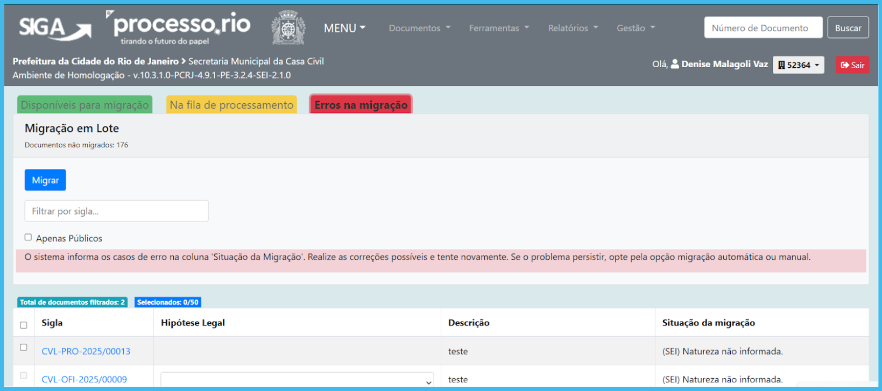Switch to Na fila de processamento tab
The height and width of the screenshot is (391, 882).
point(231,105)
